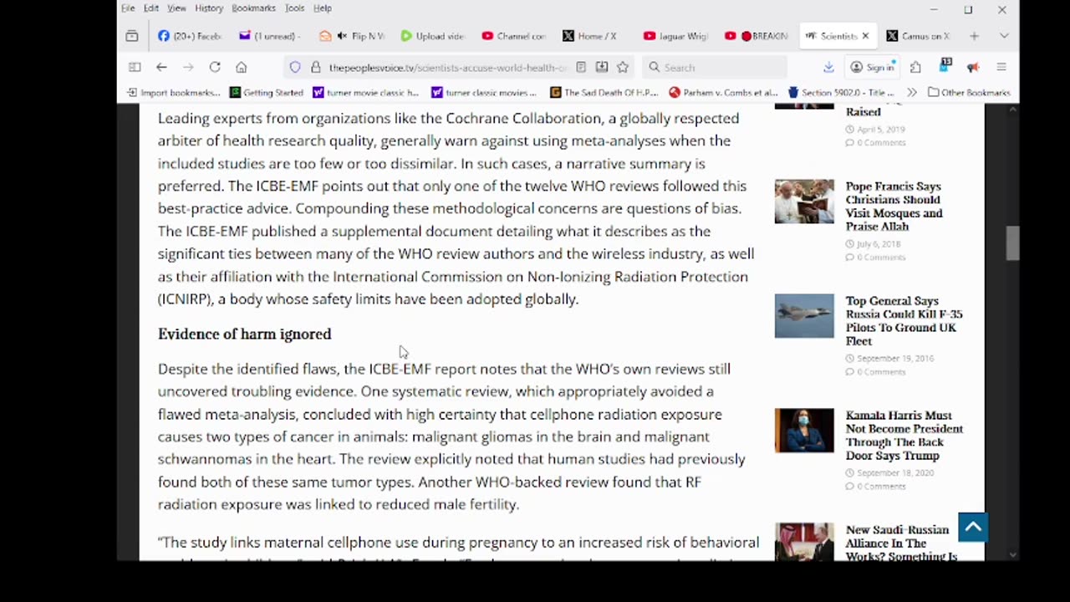Reload the current page
Screen dimensions: 1070x602
215,67
